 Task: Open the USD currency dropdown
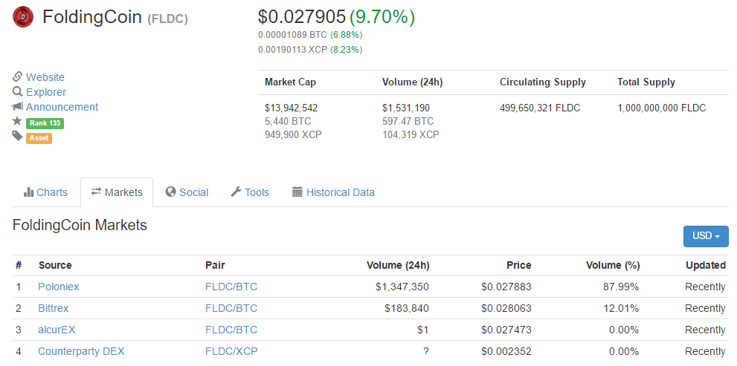[706, 236]
